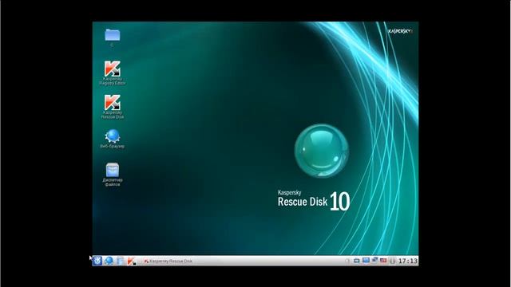The height and width of the screenshot is (287, 511).
Task: Click the 17:13 clock in the taskbar
Action: [x=408, y=261]
